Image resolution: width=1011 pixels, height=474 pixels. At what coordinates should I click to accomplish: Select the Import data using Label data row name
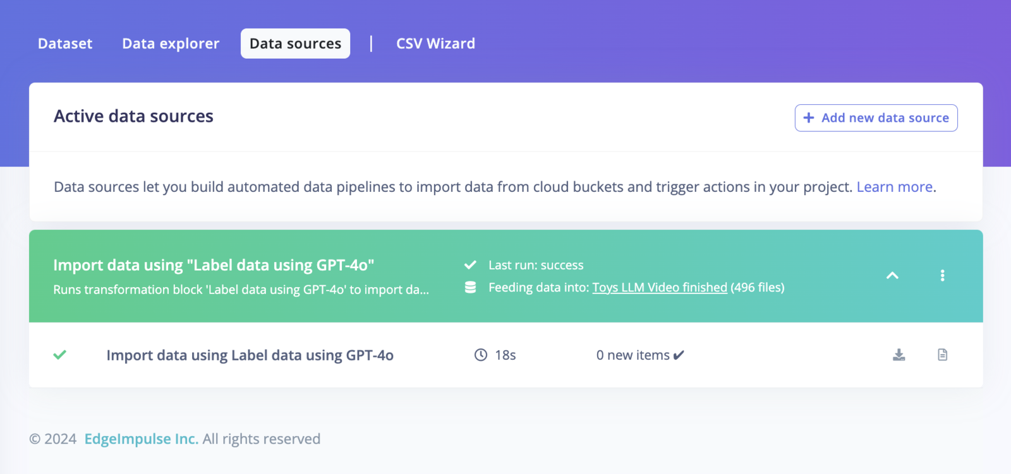click(250, 355)
